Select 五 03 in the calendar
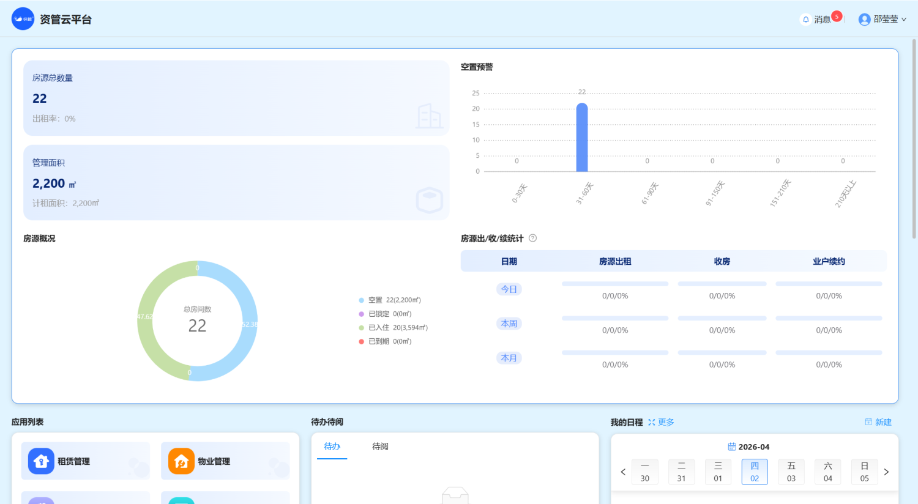Screen dimensions: 918x504 791,472
